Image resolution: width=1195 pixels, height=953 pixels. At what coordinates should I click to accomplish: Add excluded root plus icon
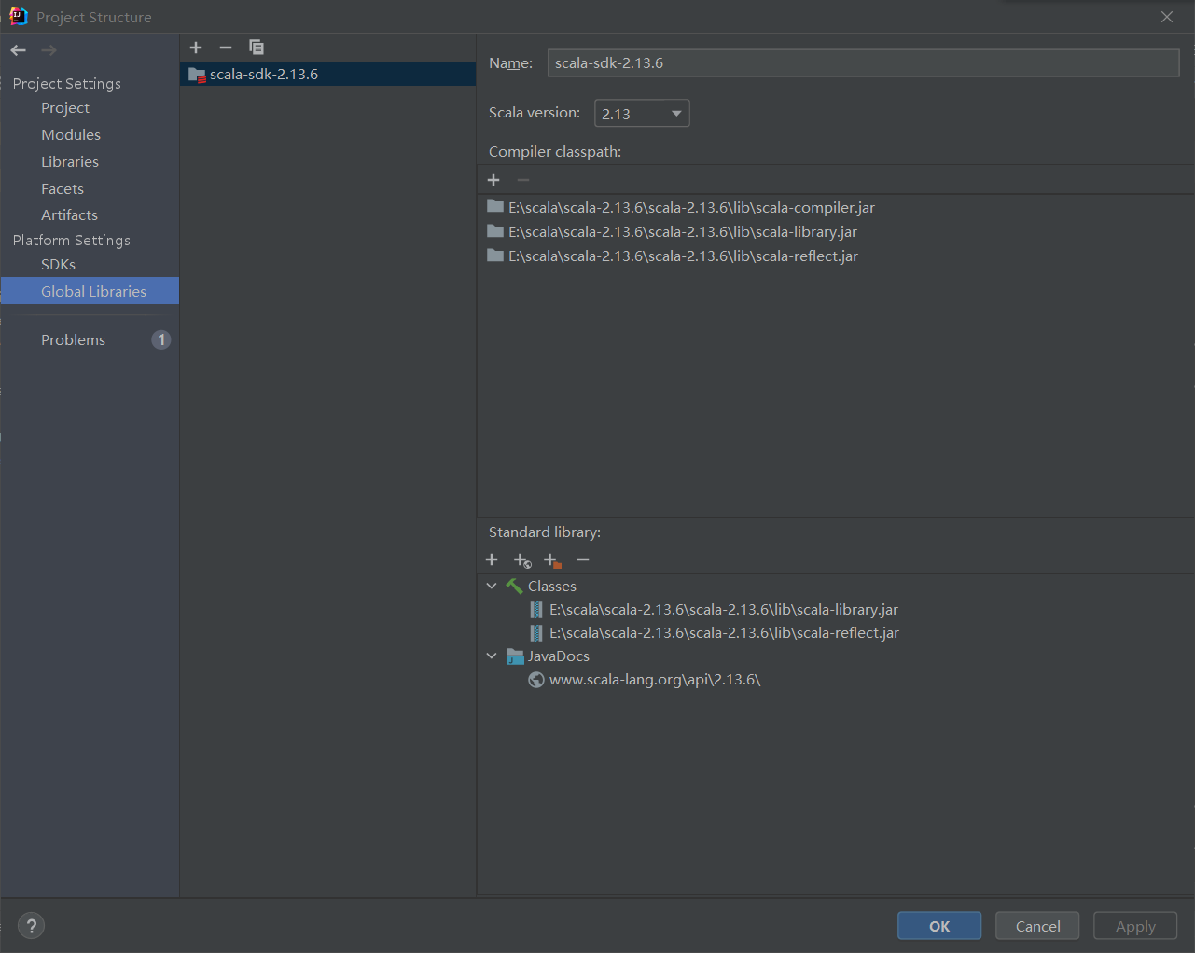(x=552, y=560)
